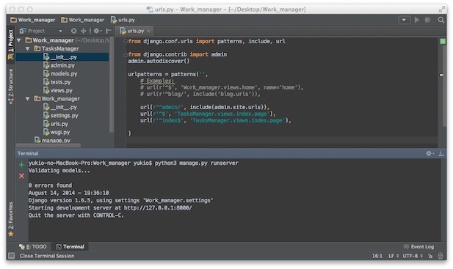Open Search Everywhere magnifier icon
This screenshot has height=269, width=453.
click(x=441, y=20)
